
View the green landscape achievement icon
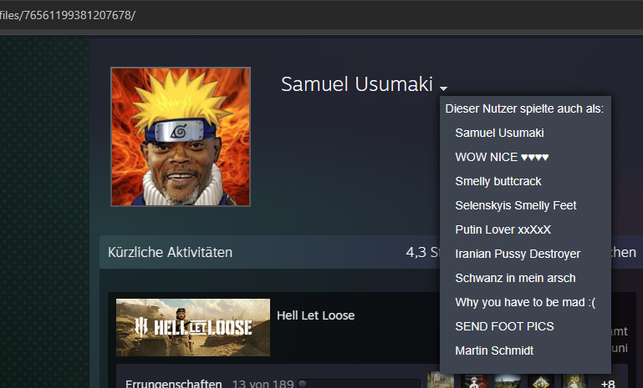(508, 380)
